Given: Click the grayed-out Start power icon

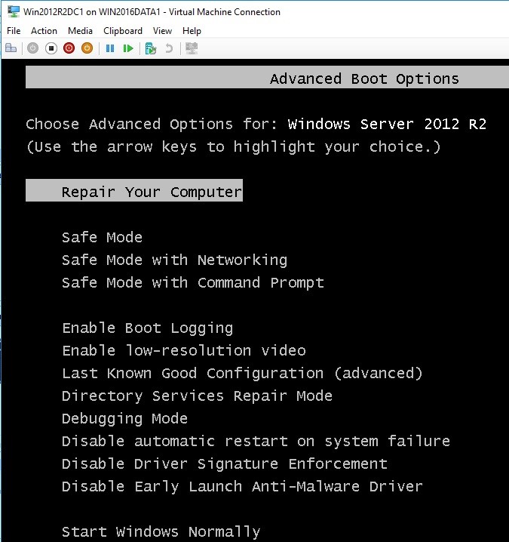Looking at the screenshot, I should (x=33, y=48).
